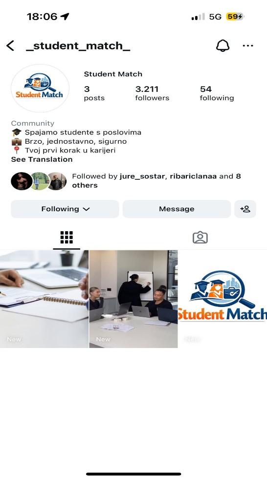Tap the mutual followers avatar stack
This screenshot has width=267, height=480.
pos(39,181)
